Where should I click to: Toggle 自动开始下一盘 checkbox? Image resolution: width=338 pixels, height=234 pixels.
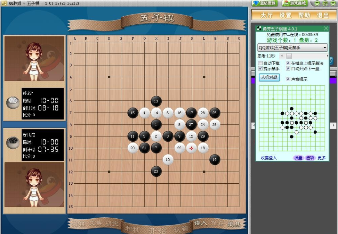click(288, 68)
